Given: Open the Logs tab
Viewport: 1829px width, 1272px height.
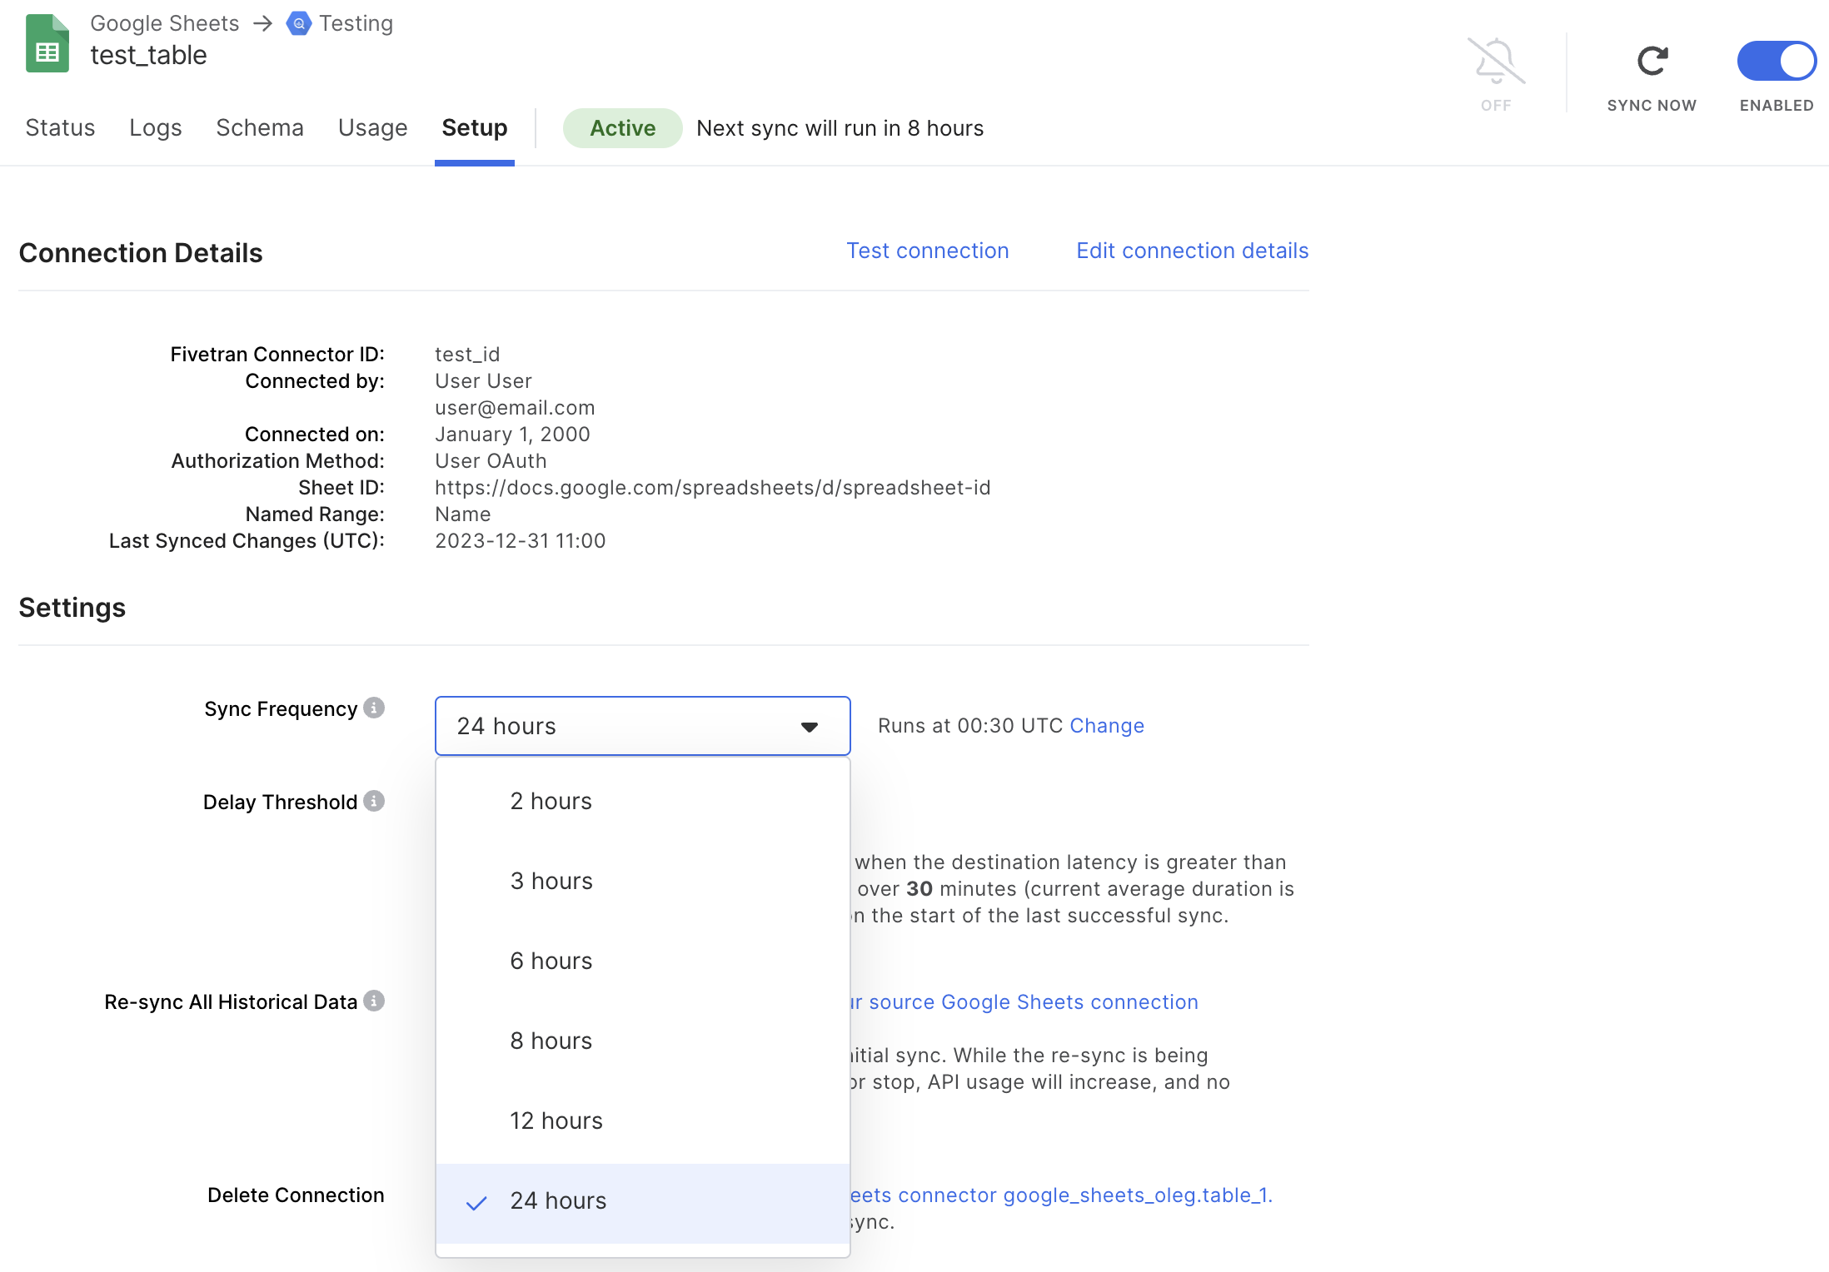Looking at the screenshot, I should tap(156, 127).
